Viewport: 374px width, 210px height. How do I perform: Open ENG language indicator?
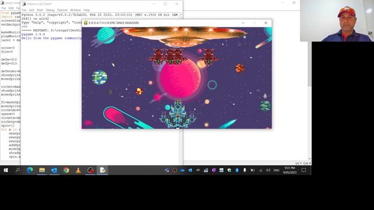(x=276, y=170)
